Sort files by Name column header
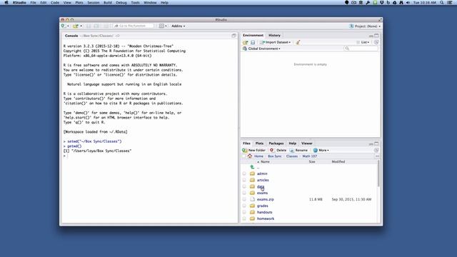The height and width of the screenshot is (257, 457). point(265,161)
